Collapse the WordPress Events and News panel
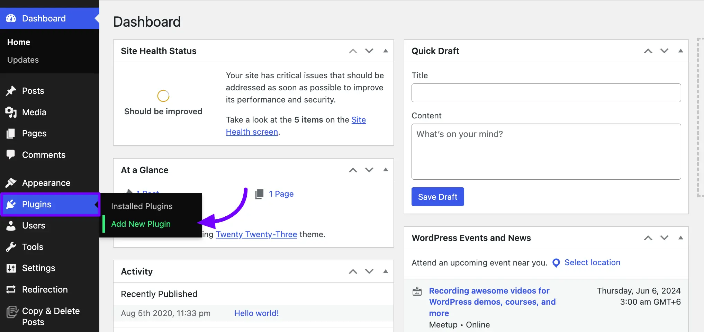704x332 pixels. point(681,238)
